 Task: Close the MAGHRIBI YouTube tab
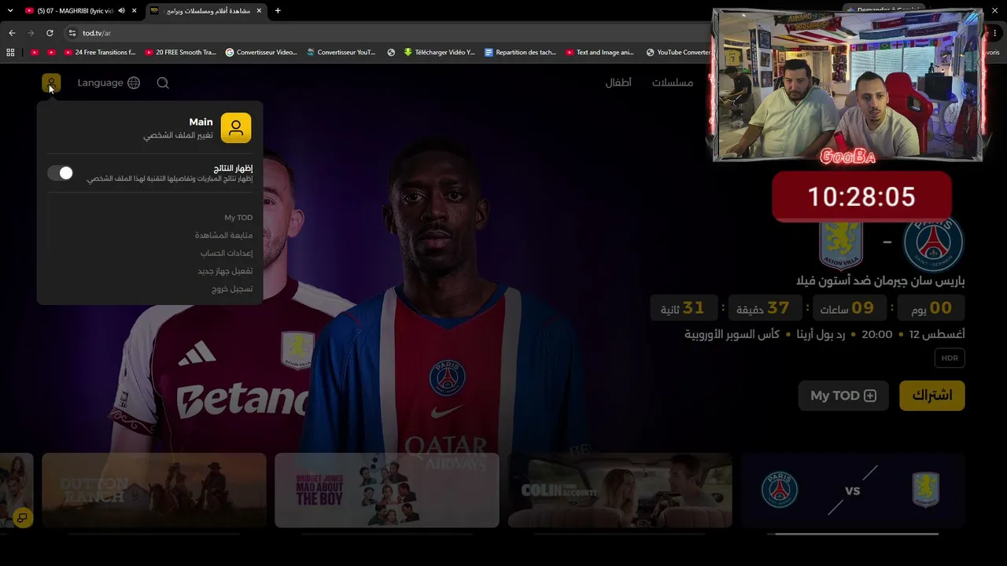click(135, 11)
